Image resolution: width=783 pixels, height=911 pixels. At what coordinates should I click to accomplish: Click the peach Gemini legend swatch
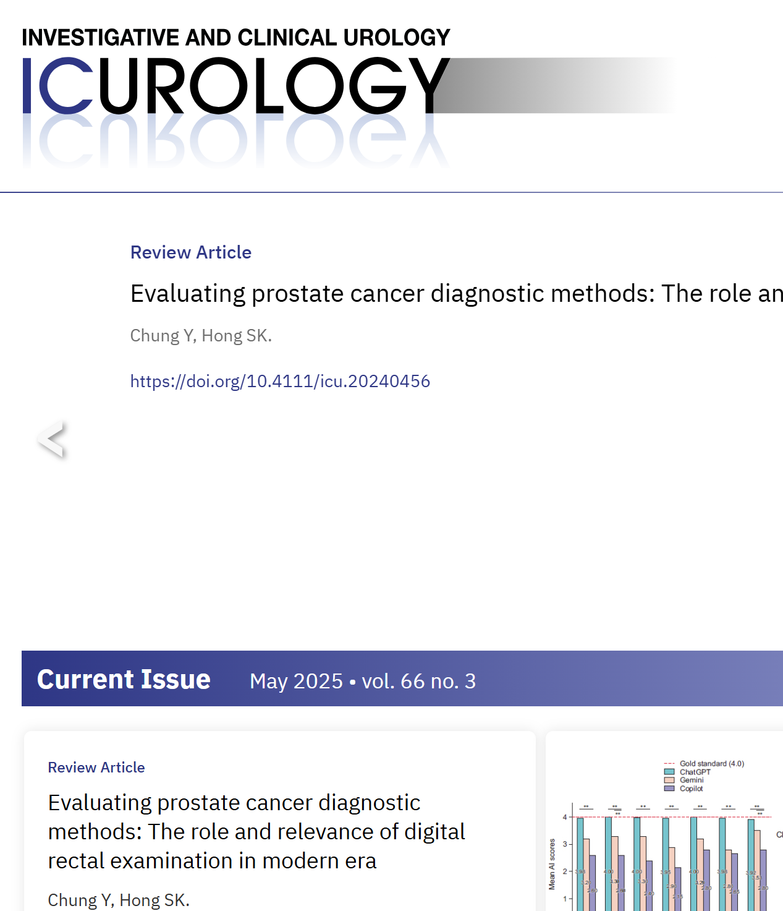coord(669,780)
